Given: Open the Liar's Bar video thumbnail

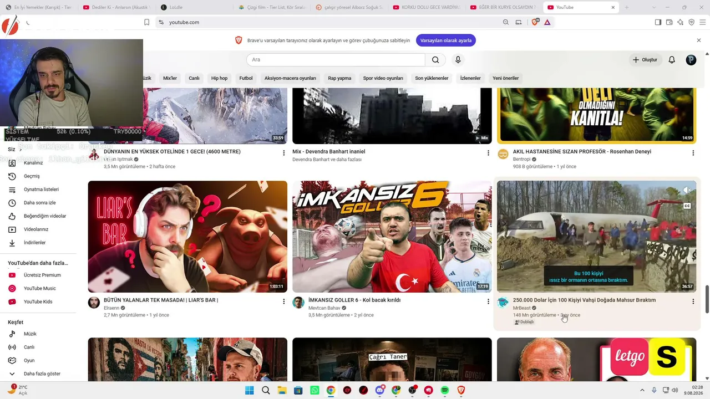Looking at the screenshot, I should (187, 237).
